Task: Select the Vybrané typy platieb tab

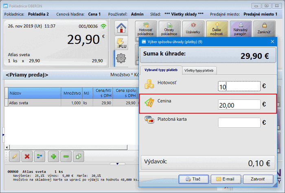Action: tap(161, 71)
